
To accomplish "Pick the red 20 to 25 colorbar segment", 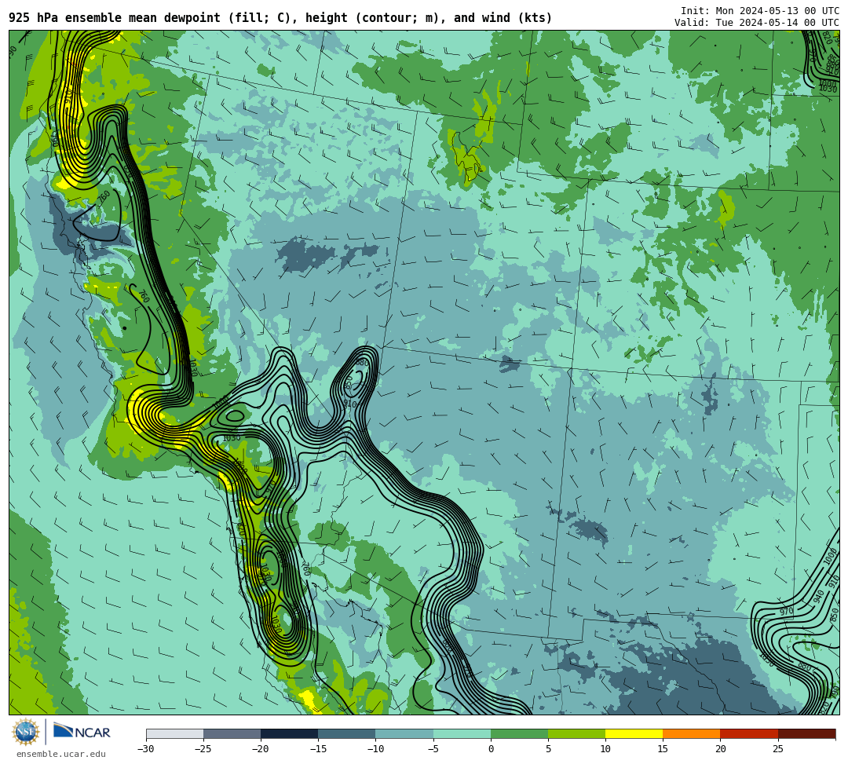I will point(749,733).
